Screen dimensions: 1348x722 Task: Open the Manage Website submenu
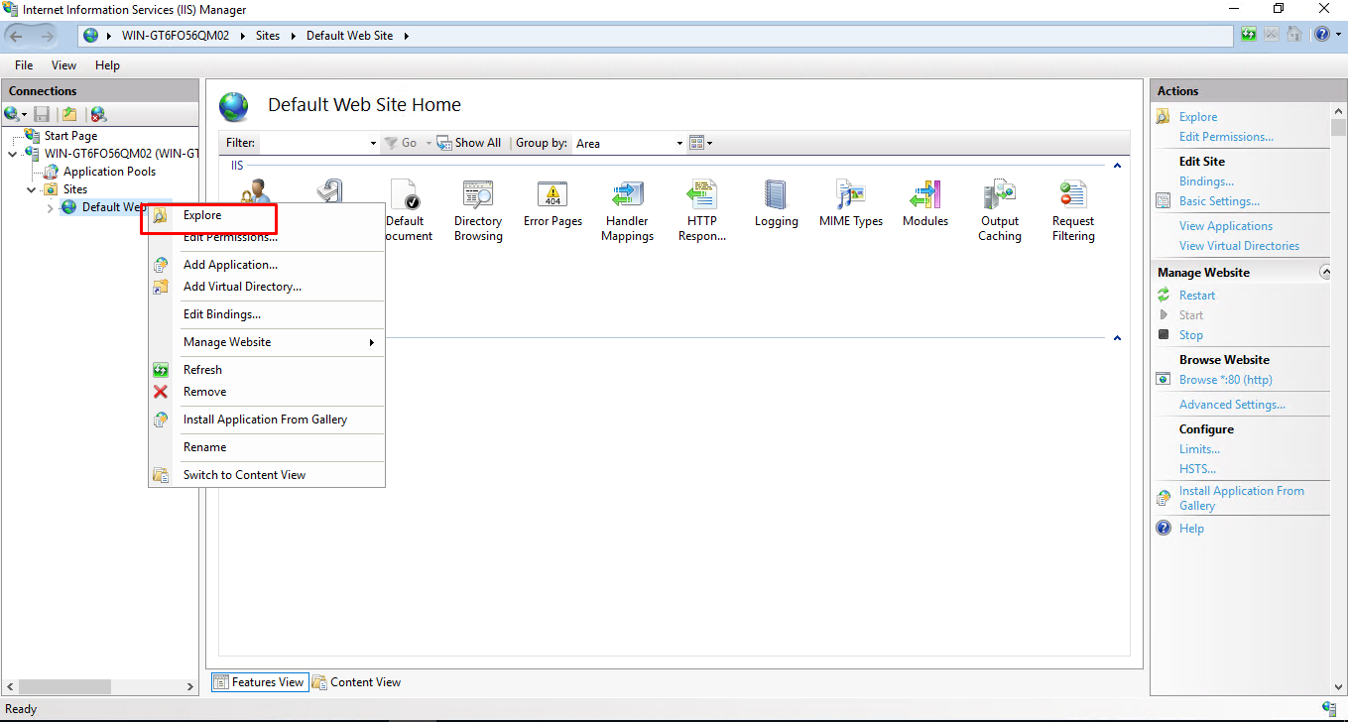[265, 342]
